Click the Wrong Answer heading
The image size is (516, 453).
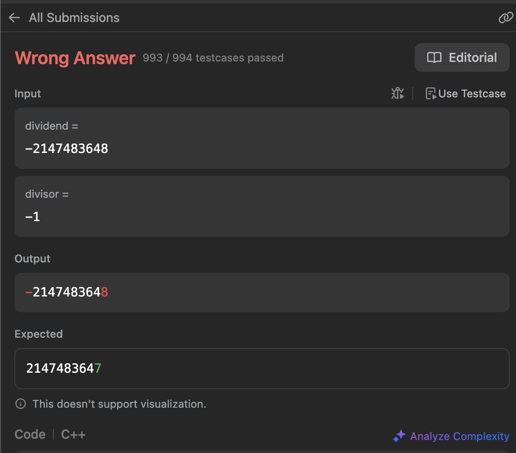tap(74, 58)
